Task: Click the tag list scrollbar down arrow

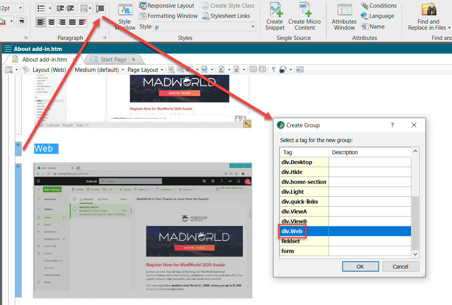Action: coord(415,254)
